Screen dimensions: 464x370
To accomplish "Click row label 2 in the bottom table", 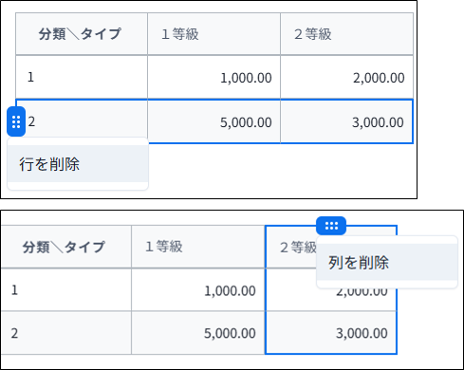I will 65,333.
